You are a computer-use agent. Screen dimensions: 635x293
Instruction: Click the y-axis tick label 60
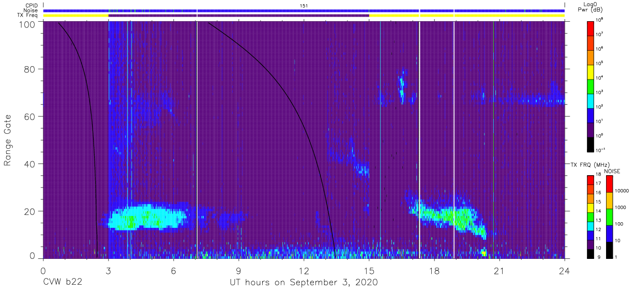[x=30, y=117]
